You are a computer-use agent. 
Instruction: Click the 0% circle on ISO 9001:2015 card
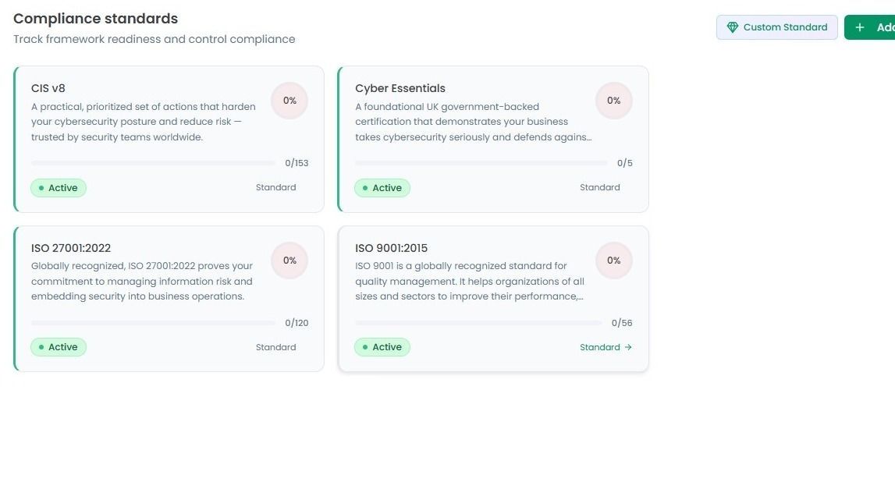[613, 261]
